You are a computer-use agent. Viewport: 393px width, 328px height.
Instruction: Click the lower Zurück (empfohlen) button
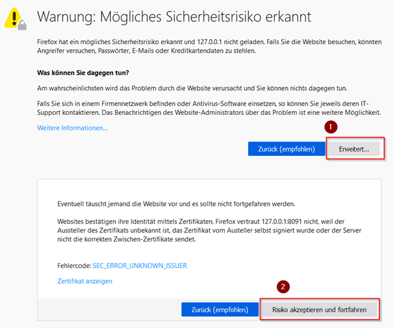220,310
